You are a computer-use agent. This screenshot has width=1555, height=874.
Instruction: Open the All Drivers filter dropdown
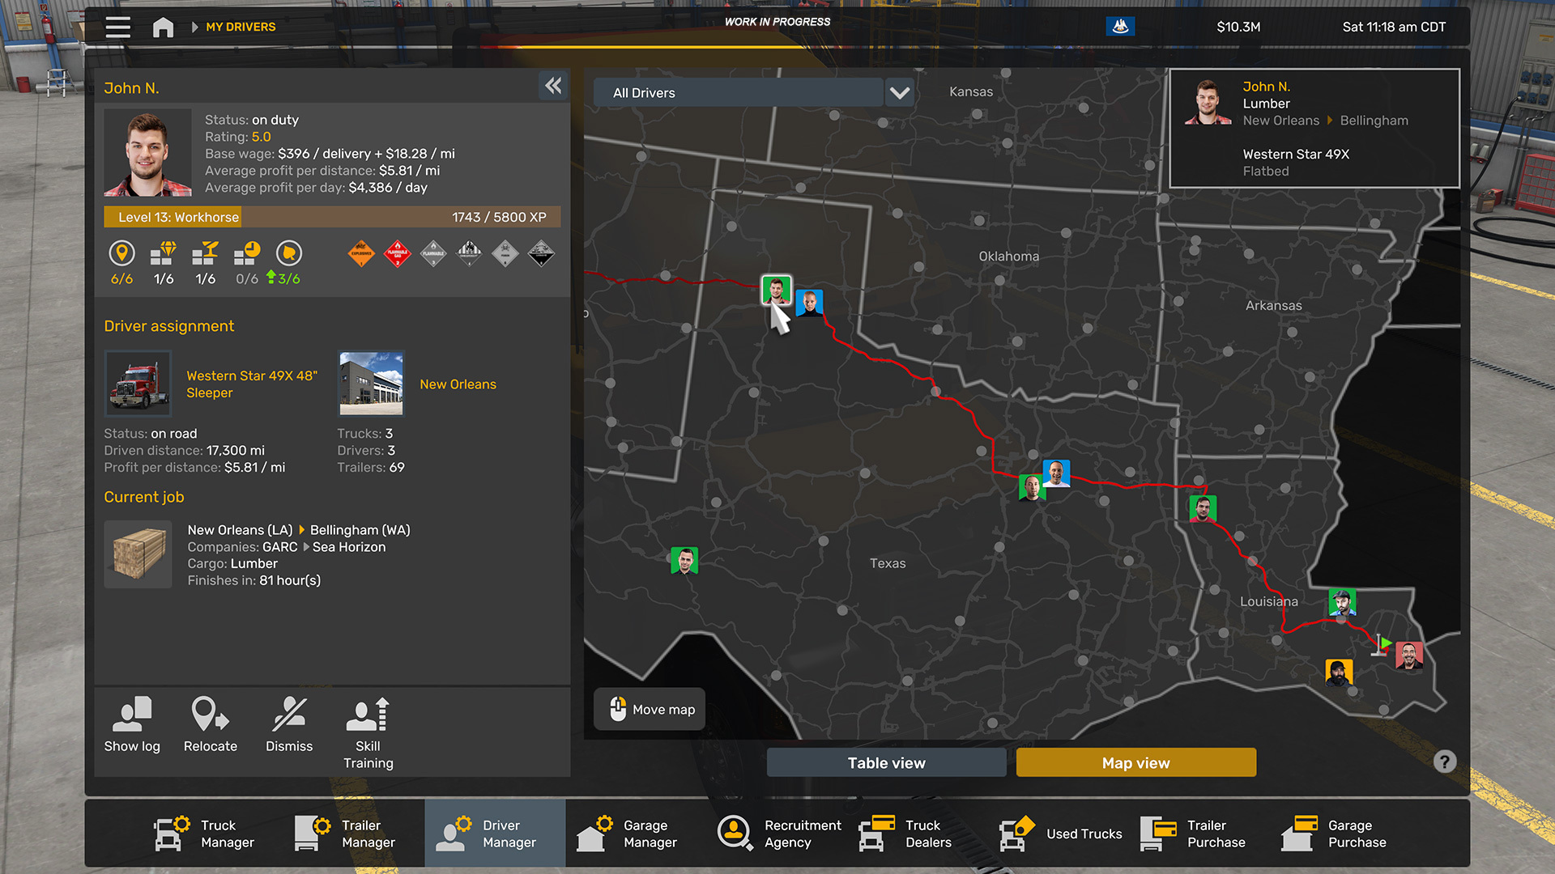coord(738,92)
